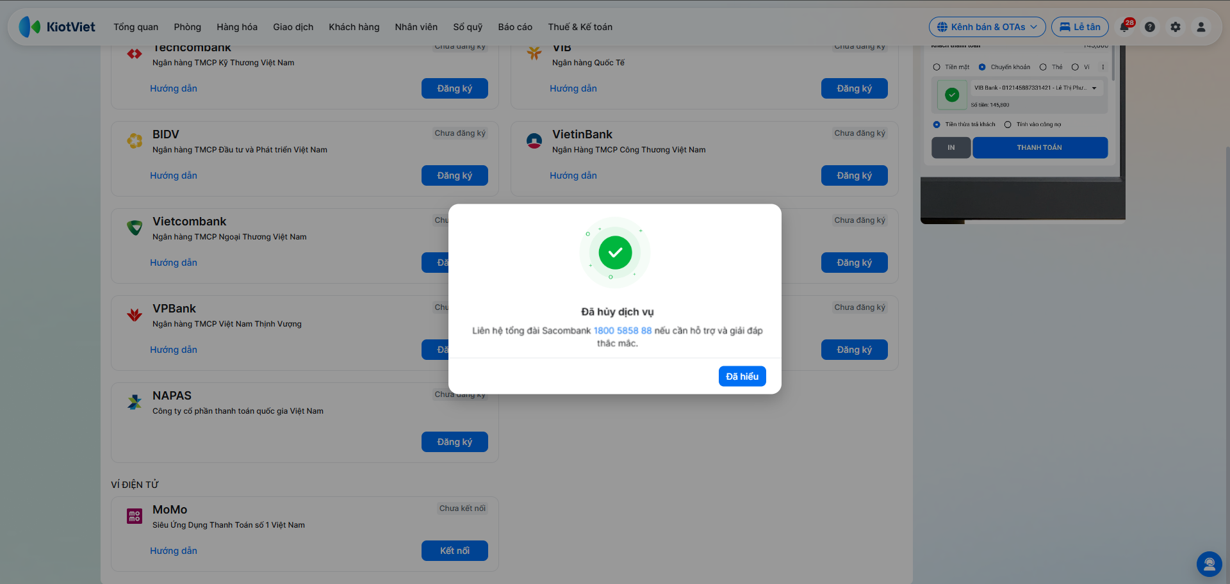Open the support chat bubble icon
Viewport: 1230px width, 584px height.
click(x=1209, y=564)
